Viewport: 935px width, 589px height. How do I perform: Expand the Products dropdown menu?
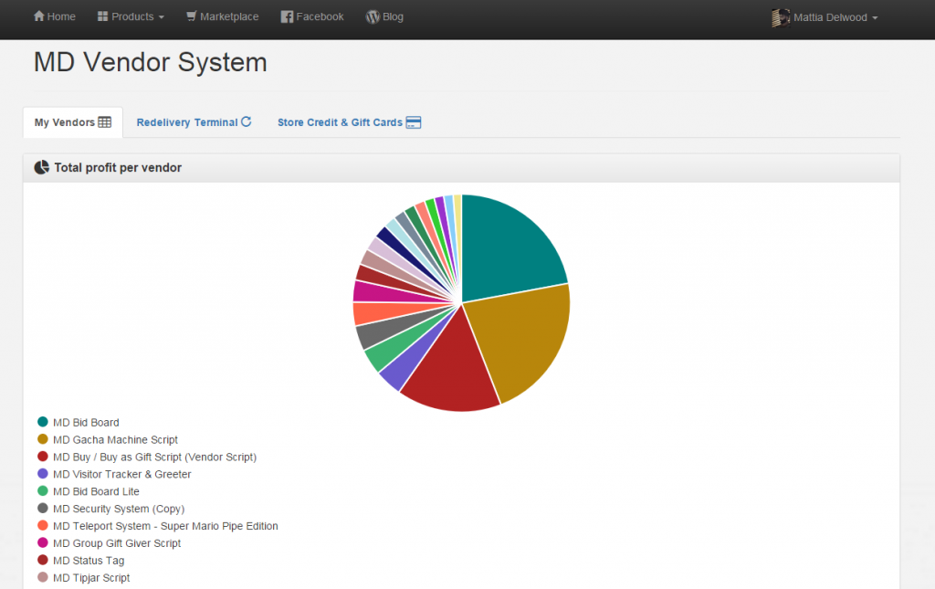pos(131,16)
